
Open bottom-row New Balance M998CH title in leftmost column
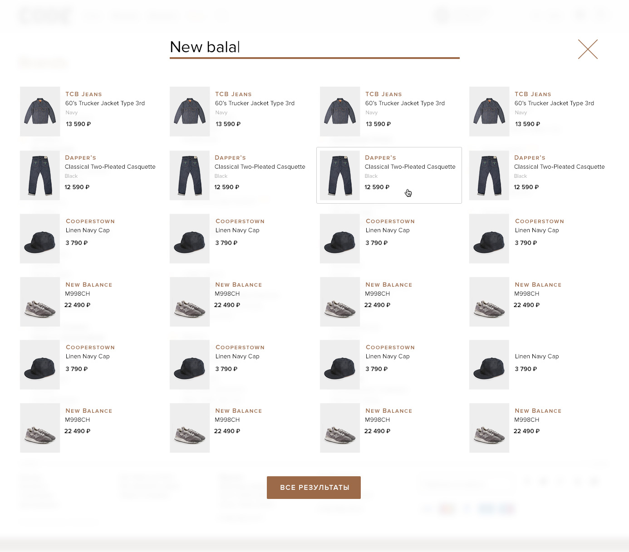coord(78,420)
